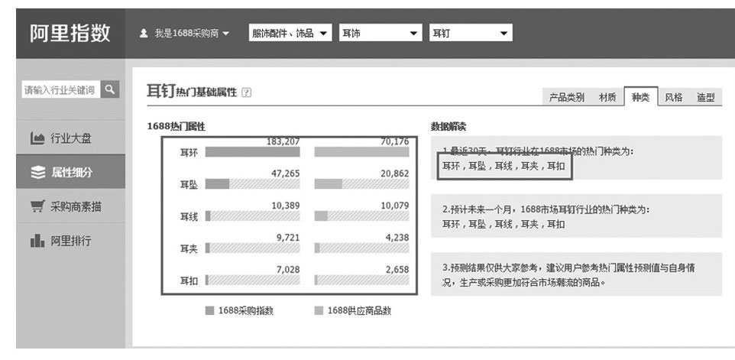The width and height of the screenshot is (735, 360).
Task: Click the 耳坠 row label in chart
Action: click(x=189, y=185)
